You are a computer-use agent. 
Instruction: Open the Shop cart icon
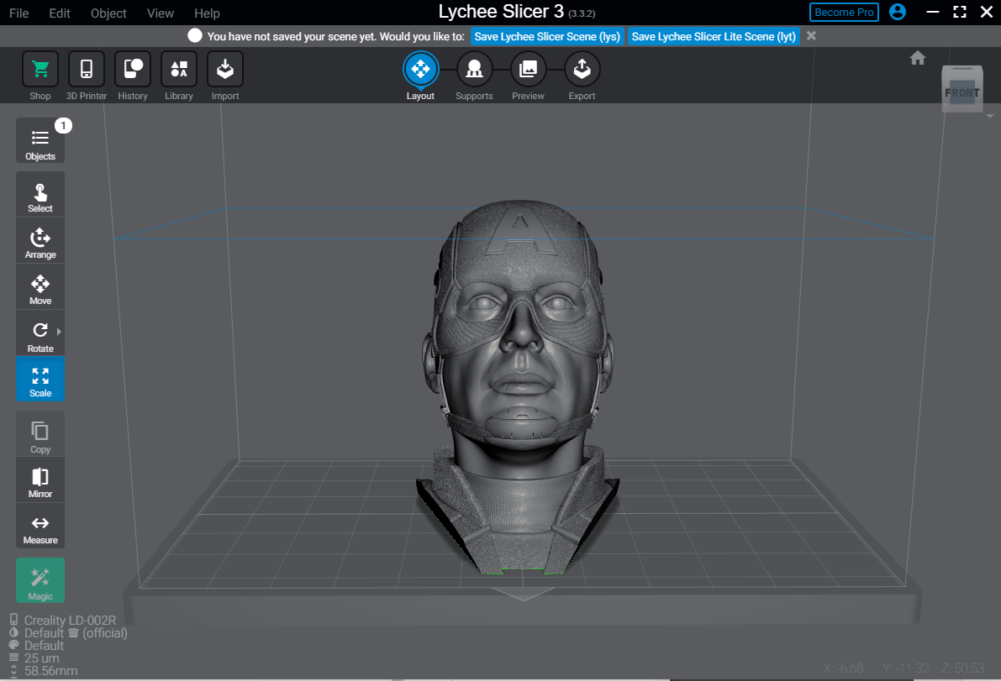click(x=40, y=69)
